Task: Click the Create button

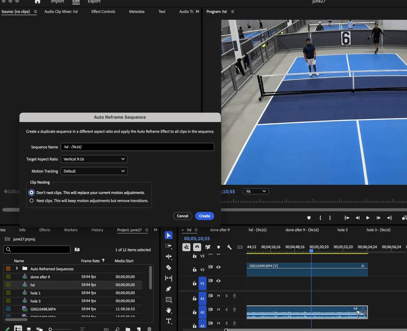Action: tap(205, 216)
